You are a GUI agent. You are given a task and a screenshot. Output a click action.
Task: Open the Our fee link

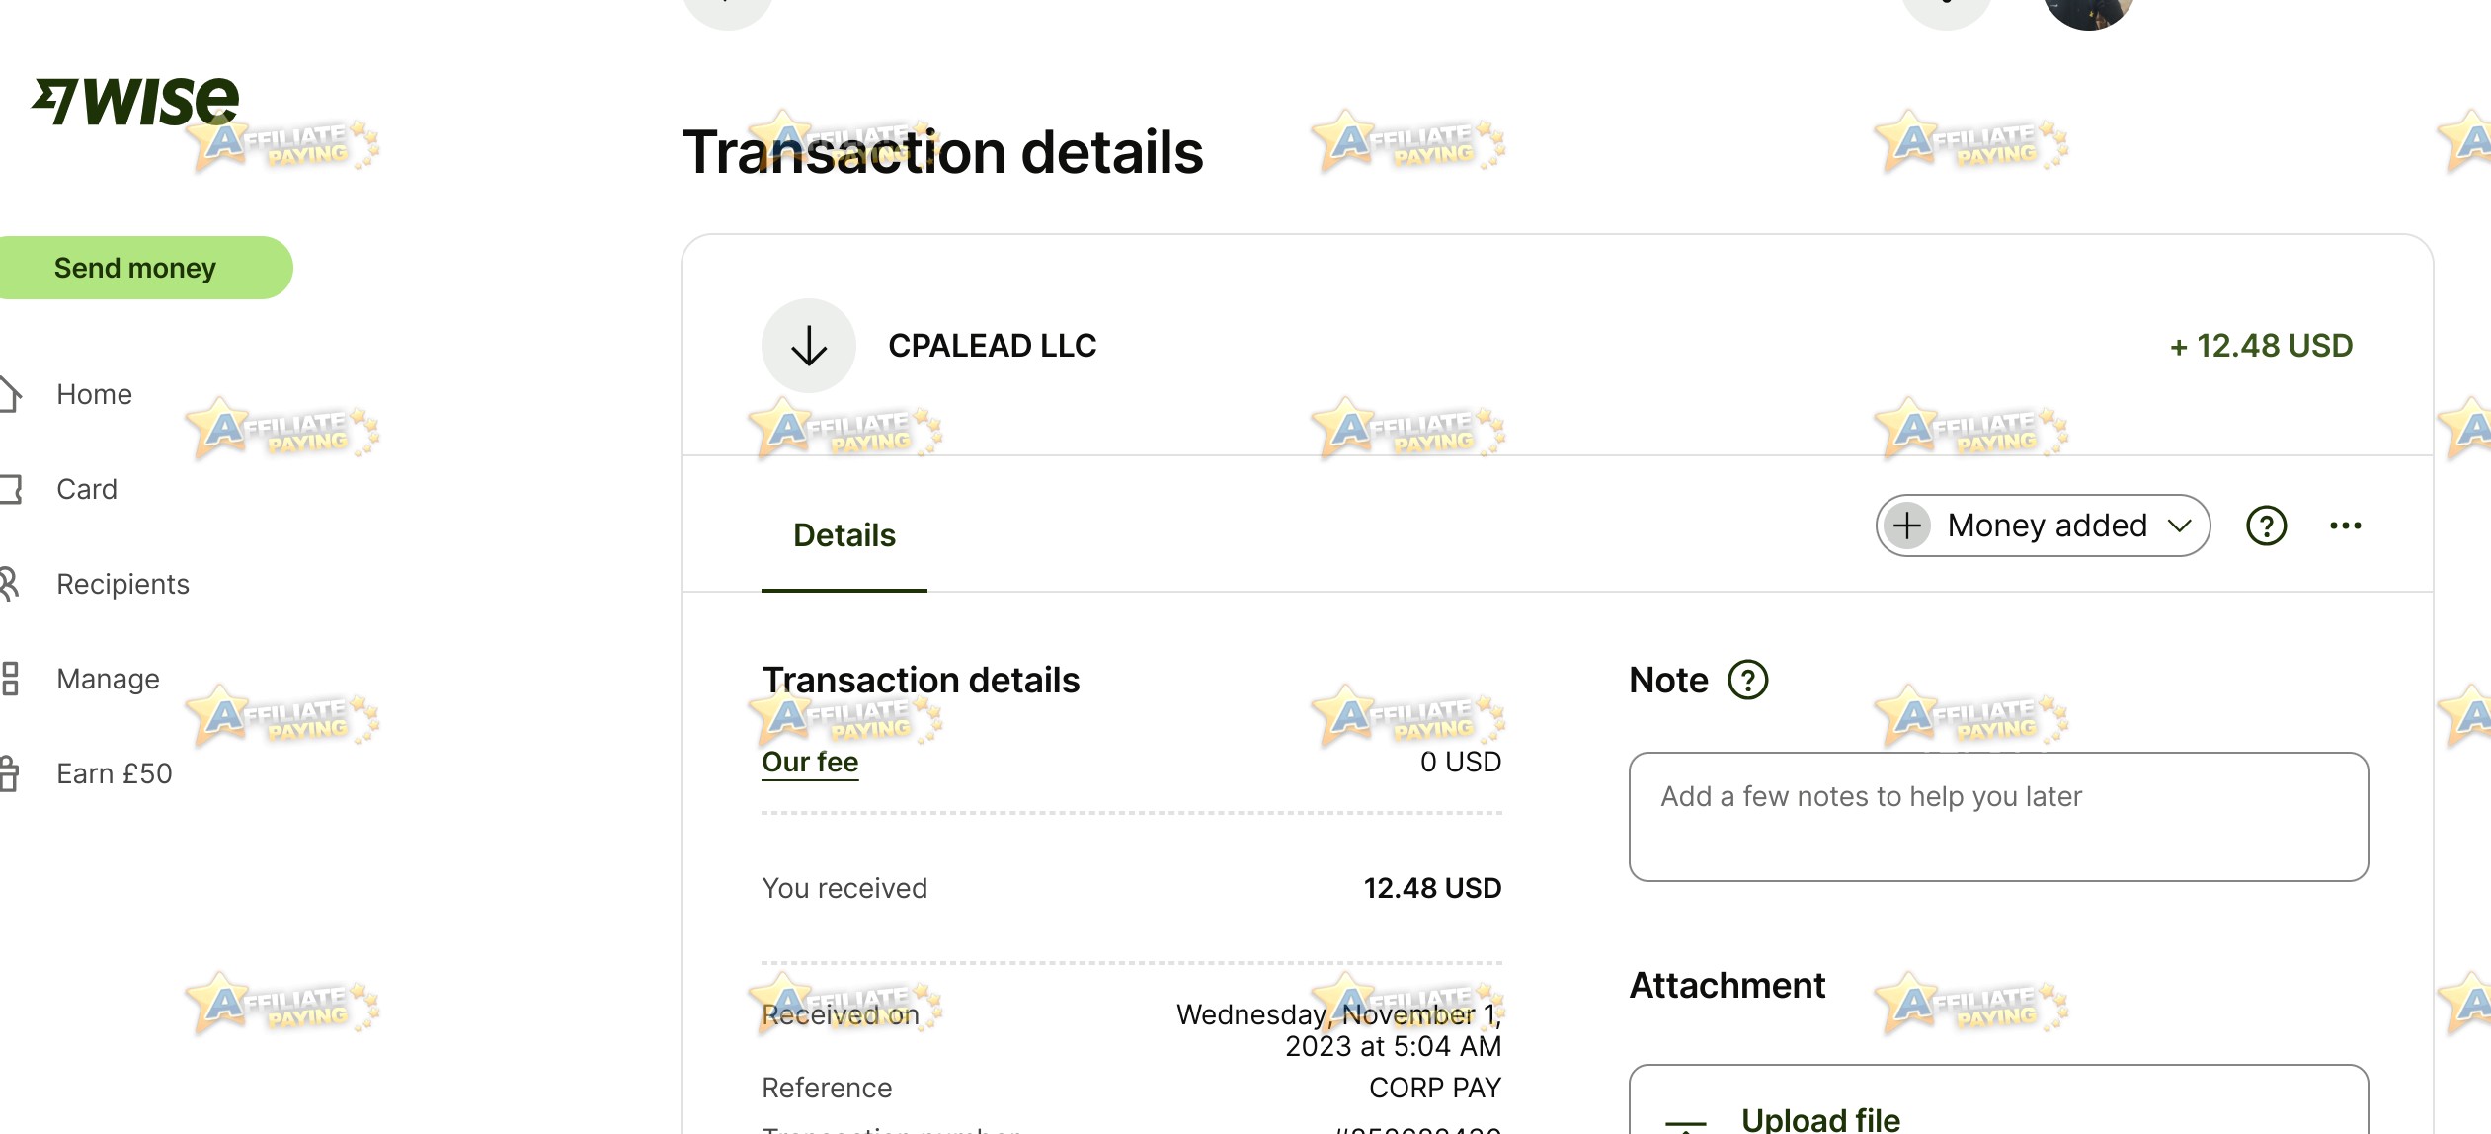(809, 762)
